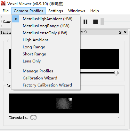Choose MetrilusLenseOnly (HW) profile
Viewport: 130px width, 131px height.
click(x=46, y=33)
